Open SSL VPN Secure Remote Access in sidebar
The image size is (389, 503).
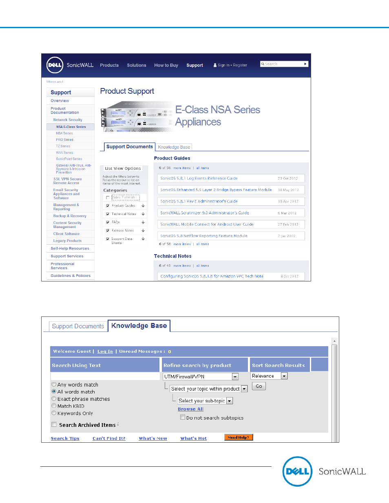[x=68, y=181]
